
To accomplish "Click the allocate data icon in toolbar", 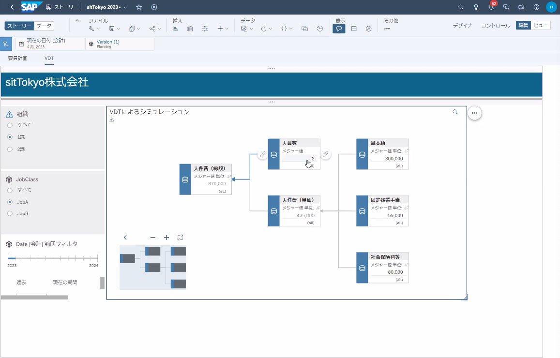I will [x=304, y=29].
